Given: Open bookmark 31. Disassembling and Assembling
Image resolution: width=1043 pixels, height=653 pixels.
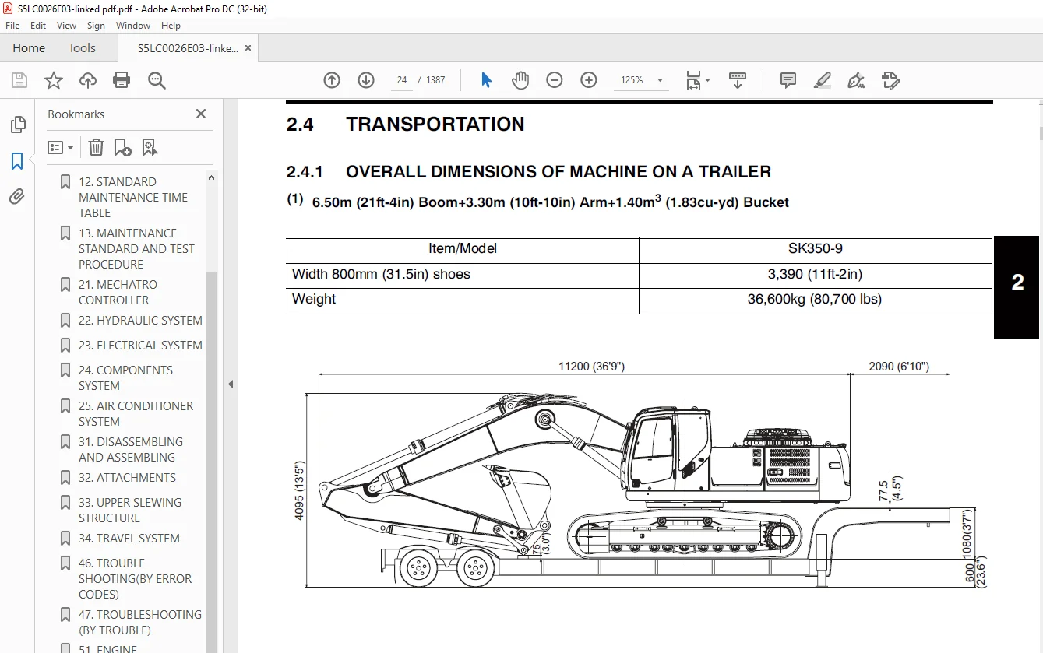Looking at the screenshot, I should pyautogui.click(x=131, y=449).
